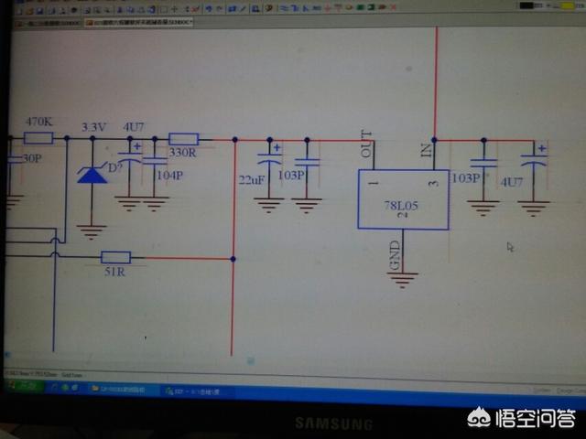Select the 30P capacitor at left edge
Screen dimensions: 586x439
click(10, 158)
